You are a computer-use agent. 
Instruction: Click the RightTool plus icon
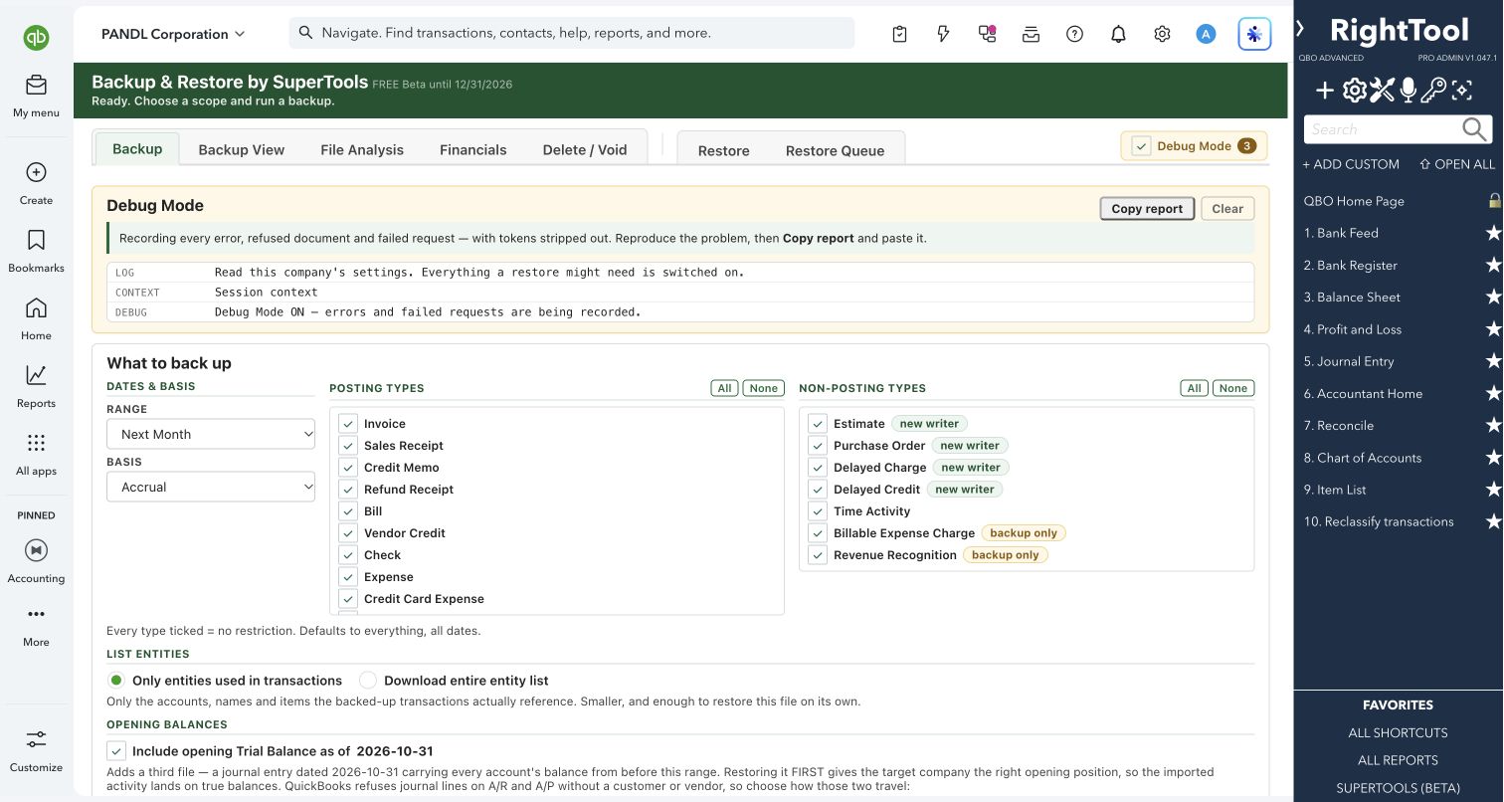(x=1325, y=92)
